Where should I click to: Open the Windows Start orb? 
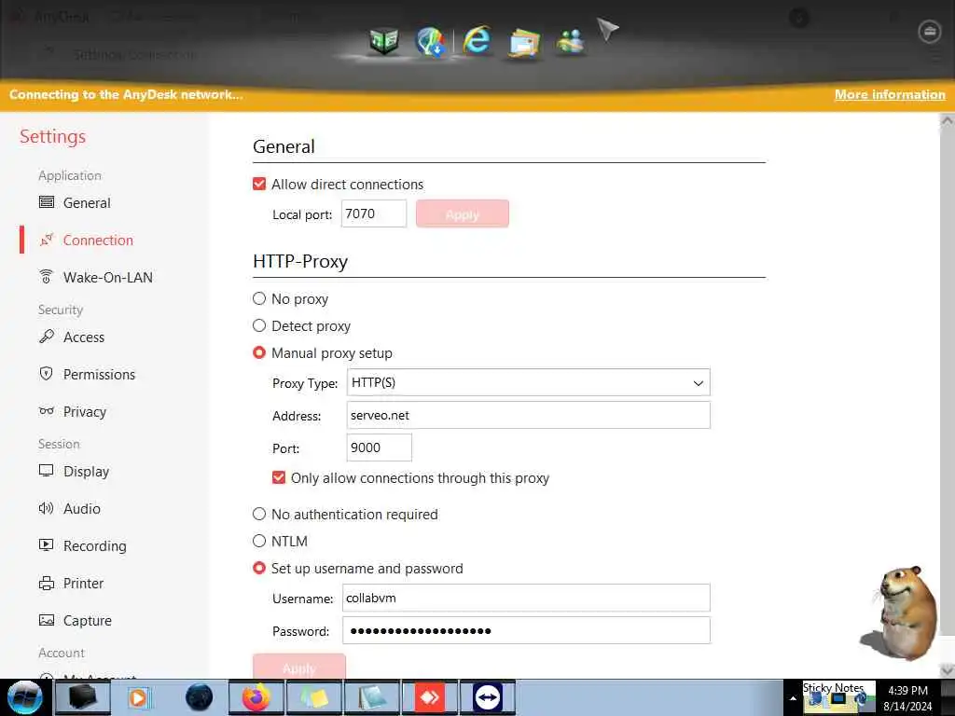coord(25,697)
